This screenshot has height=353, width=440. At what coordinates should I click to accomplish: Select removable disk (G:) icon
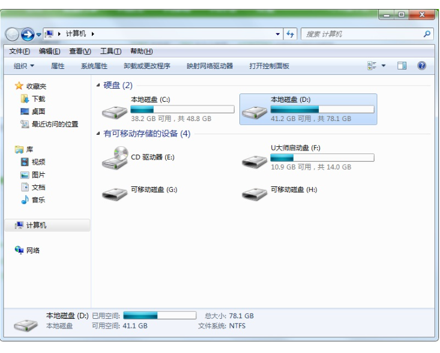pyautogui.click(x=115, y=192)
